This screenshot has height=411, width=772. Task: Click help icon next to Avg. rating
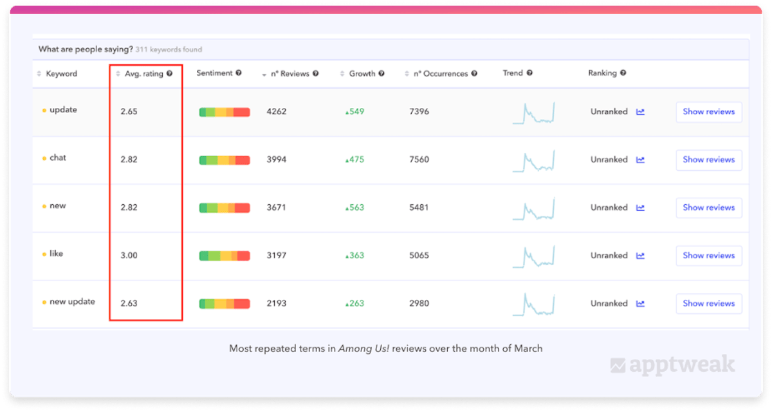[170, 74]
